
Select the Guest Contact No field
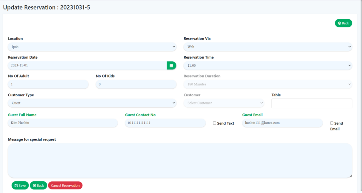(x=165, y=123)
